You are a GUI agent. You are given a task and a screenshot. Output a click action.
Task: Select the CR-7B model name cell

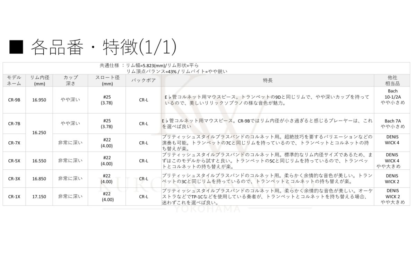point(14,123)
